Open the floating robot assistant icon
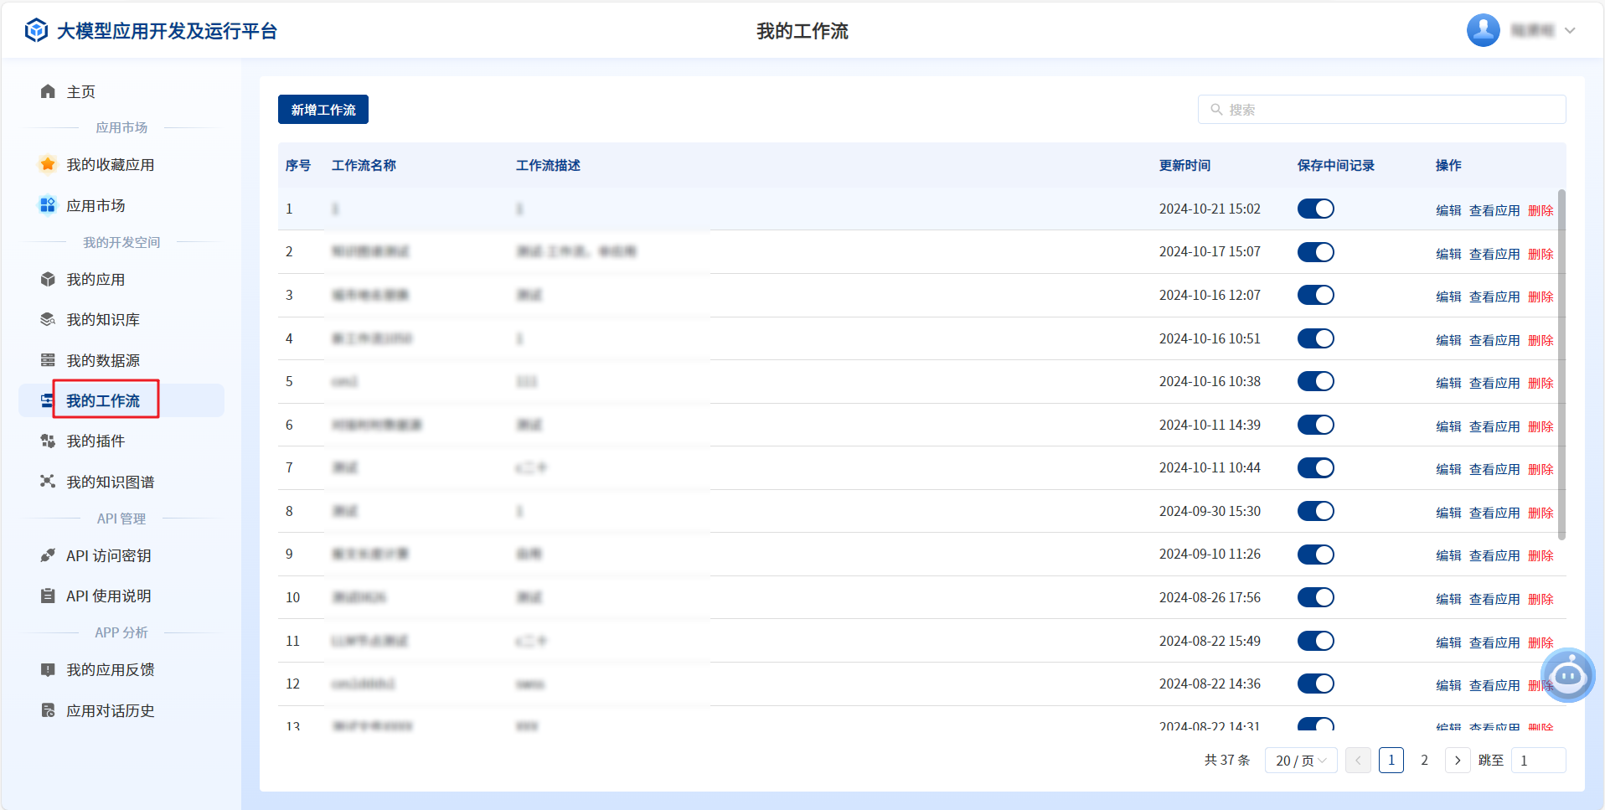1605x810 pixels. 1567,674
